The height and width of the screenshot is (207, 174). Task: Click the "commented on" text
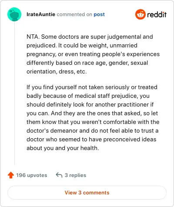pyautogui.click(x=74, y=14)
